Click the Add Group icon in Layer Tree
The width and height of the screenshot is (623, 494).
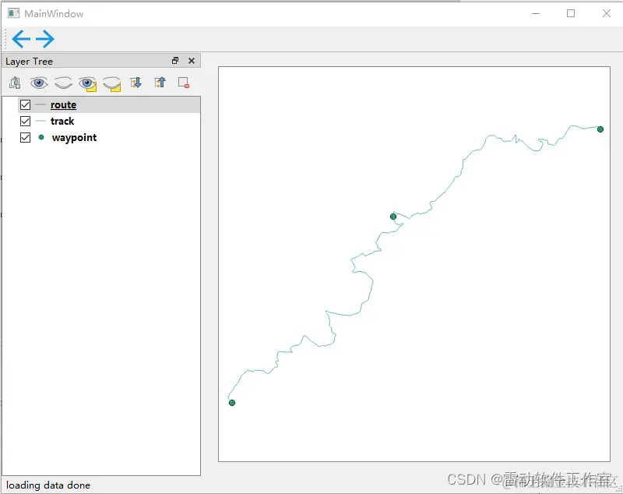click(x=15, y=83)
